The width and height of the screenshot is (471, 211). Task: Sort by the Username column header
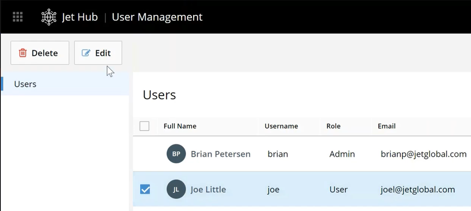pyautogui.click(x=281, y=126)
